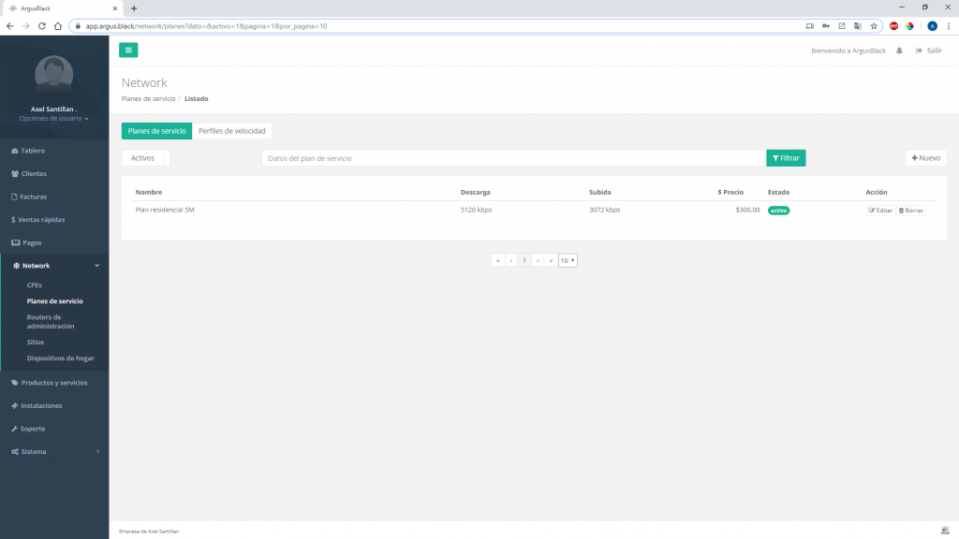959x539 pixels.
Task: Delete the Plan residencial 5M plan
Action: pos(911,211)
